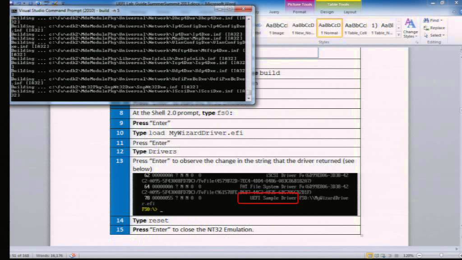The width and height of the screenshot is (462, 260).
Task: Click the 120% zoom level button
Action: pyautogui.click(x=408, y=255)
